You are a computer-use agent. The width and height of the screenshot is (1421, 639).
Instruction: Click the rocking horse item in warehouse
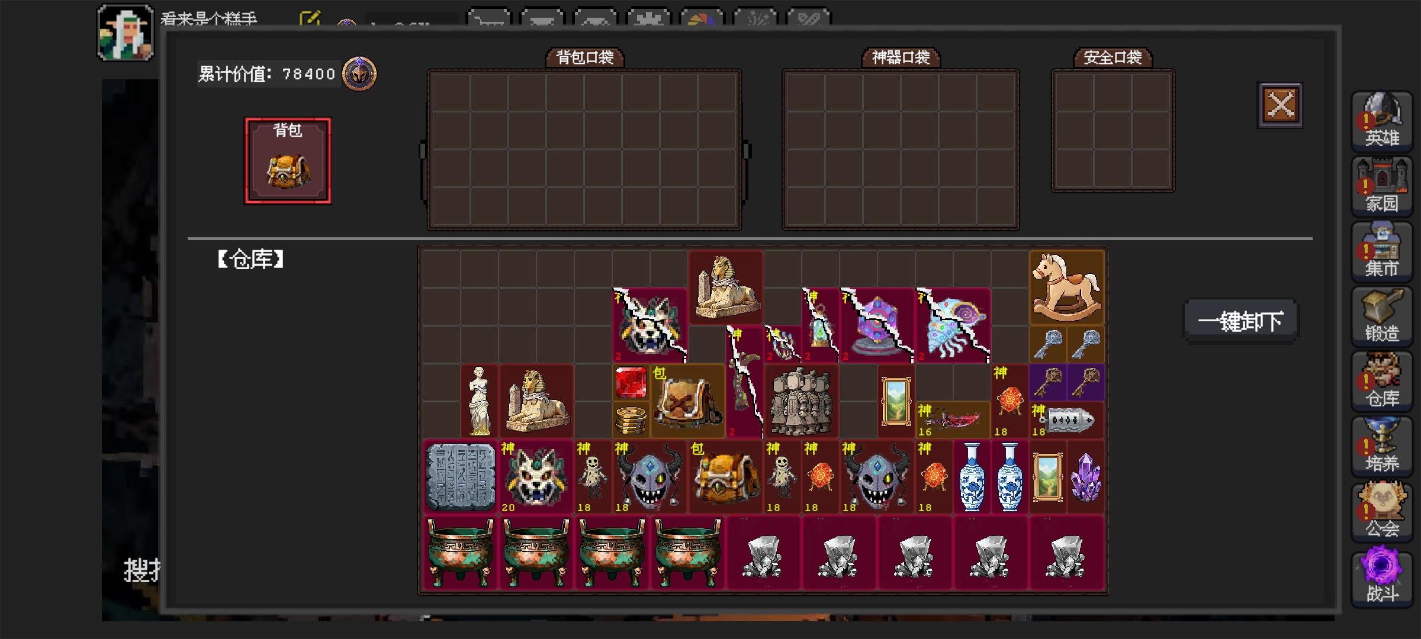(x=1066, y=287)
